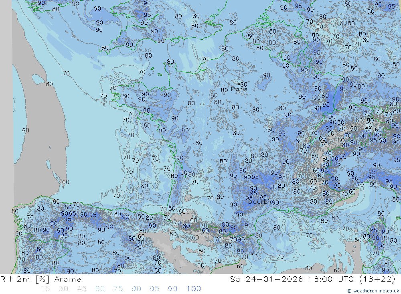Click legend value 60 in bottom color scale
The width and height of the screenshot is (401, 294).
[x=100, y=289]
